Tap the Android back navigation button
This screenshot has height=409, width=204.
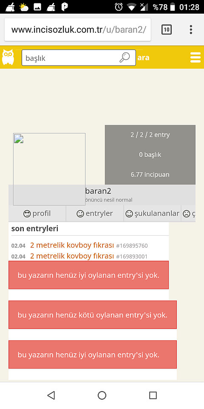click(x=51, y=395)
